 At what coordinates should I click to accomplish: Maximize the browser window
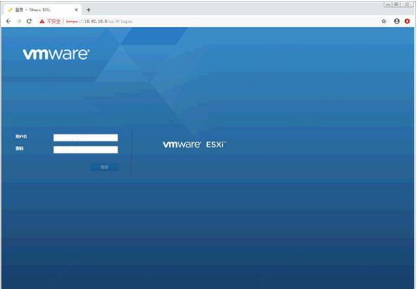click(x=396, y=4)
